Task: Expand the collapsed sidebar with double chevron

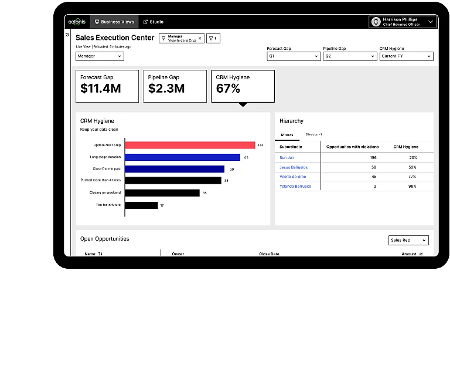Action: pos(67,35)
